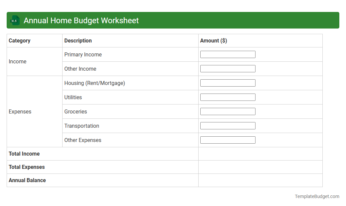Click the Other Income amount field
346x206 pixels.
coord(228,68)
